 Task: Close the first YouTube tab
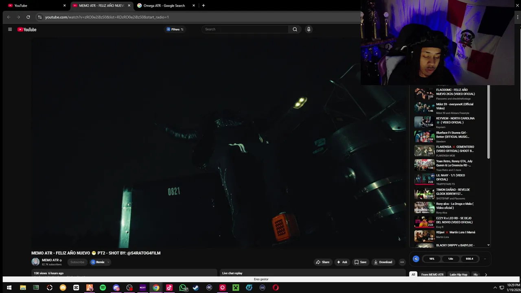[64, 6]
